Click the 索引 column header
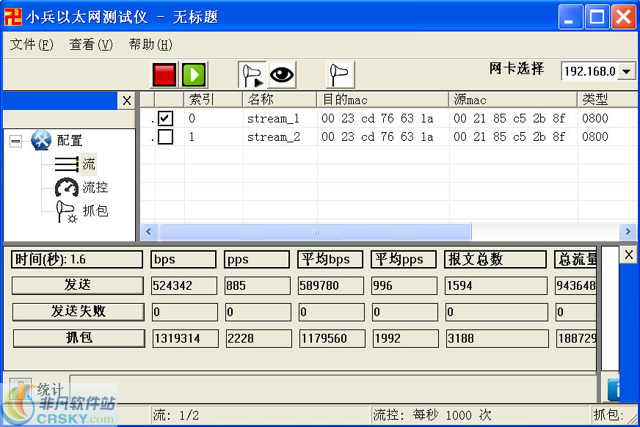 (214, 99)
